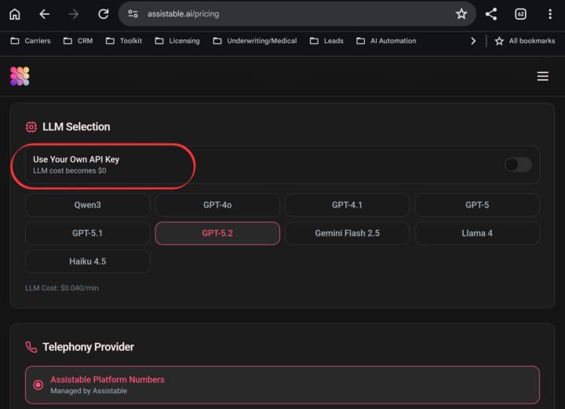565x409 pixels.
Task: Choose the GPT-4.1 model
Action: pyautogui.click(x=347, y=205)
